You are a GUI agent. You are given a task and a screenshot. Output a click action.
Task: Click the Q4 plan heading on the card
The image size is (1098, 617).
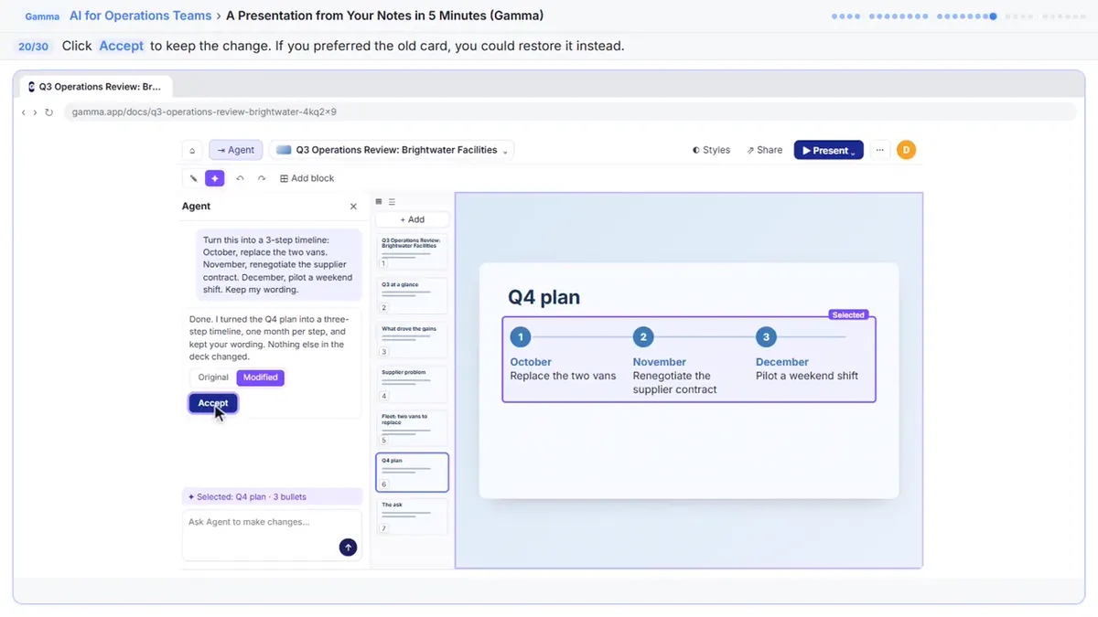click(544, 296)
